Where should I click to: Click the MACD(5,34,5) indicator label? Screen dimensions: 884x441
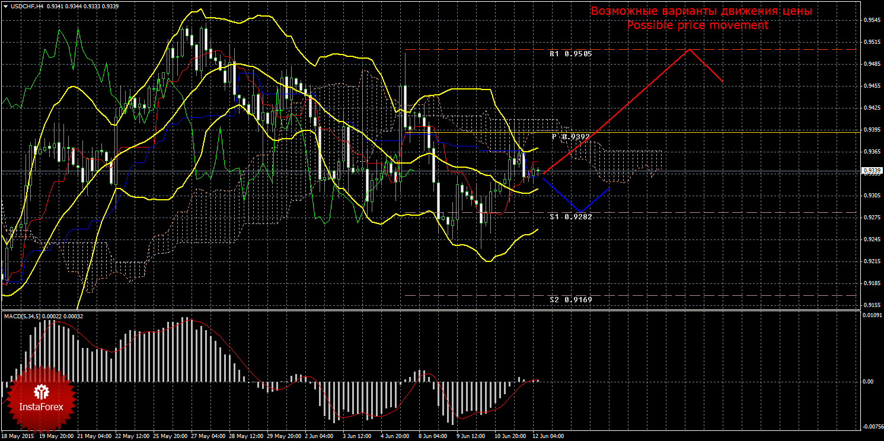point(24,316)
